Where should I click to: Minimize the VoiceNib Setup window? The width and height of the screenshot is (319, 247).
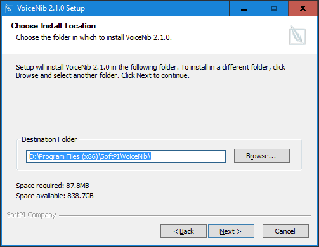click(244, 8)
